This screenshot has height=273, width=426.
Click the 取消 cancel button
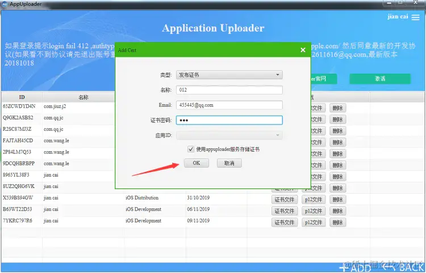point(229,163)
